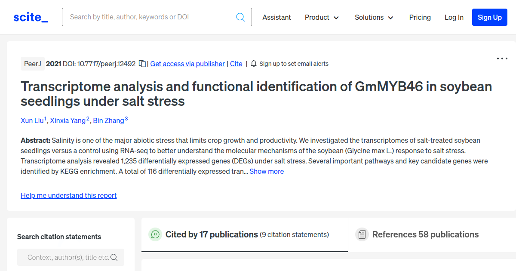516x271 pixels.
Task: Click the scite_ logo
Action: [31, 17]
